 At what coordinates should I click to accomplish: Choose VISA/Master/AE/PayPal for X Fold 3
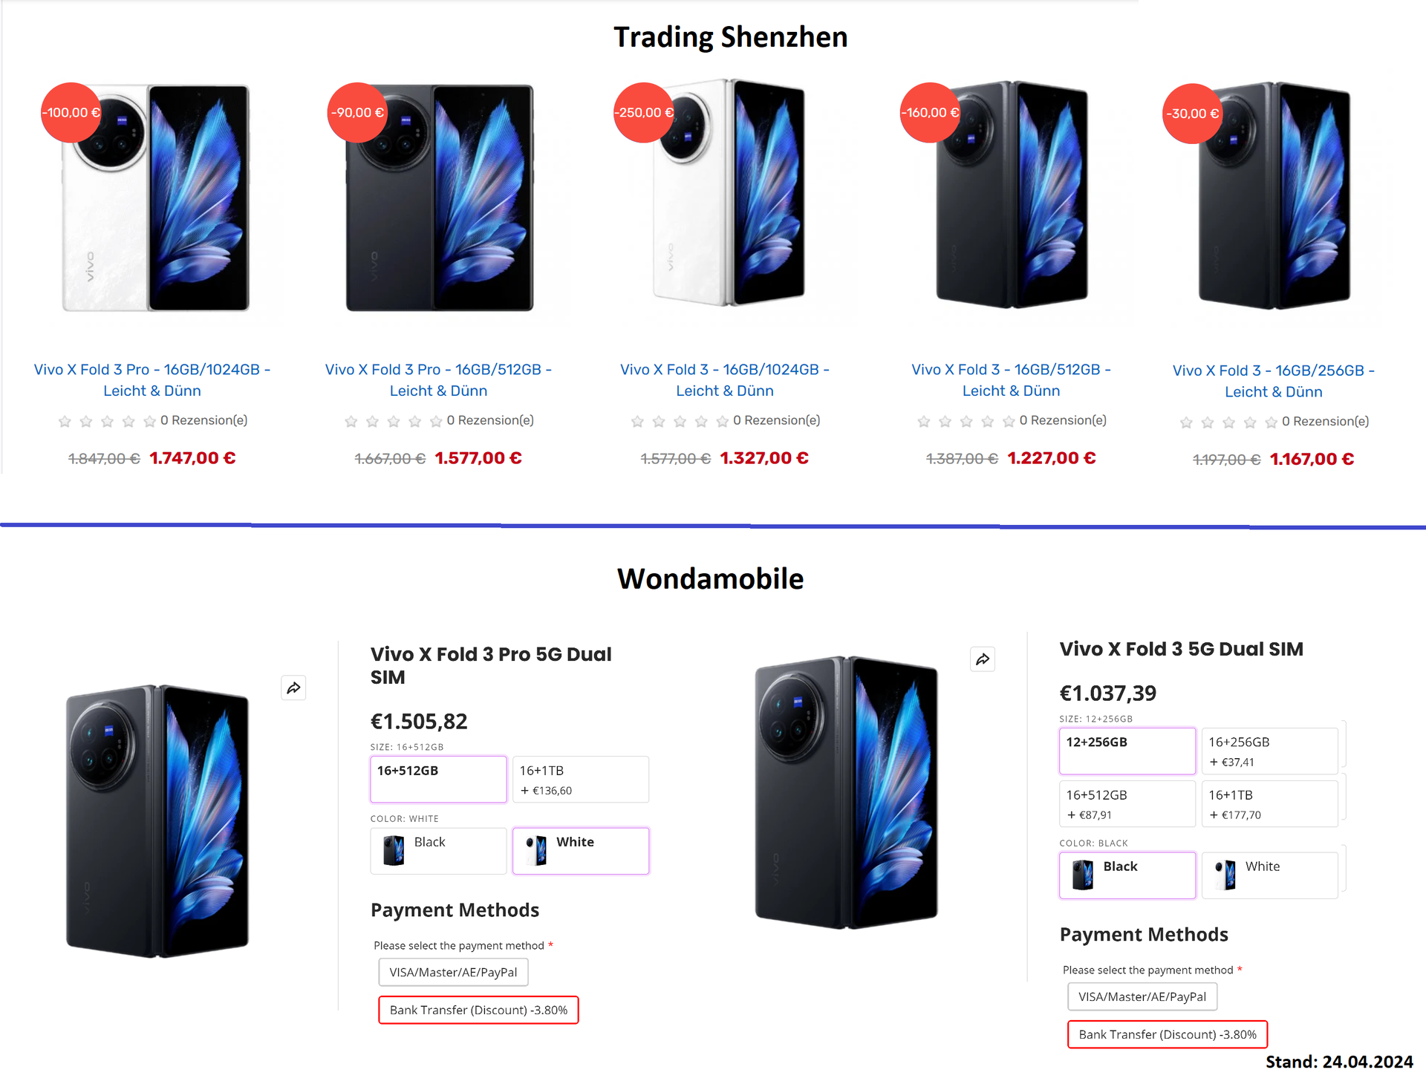1142,997
